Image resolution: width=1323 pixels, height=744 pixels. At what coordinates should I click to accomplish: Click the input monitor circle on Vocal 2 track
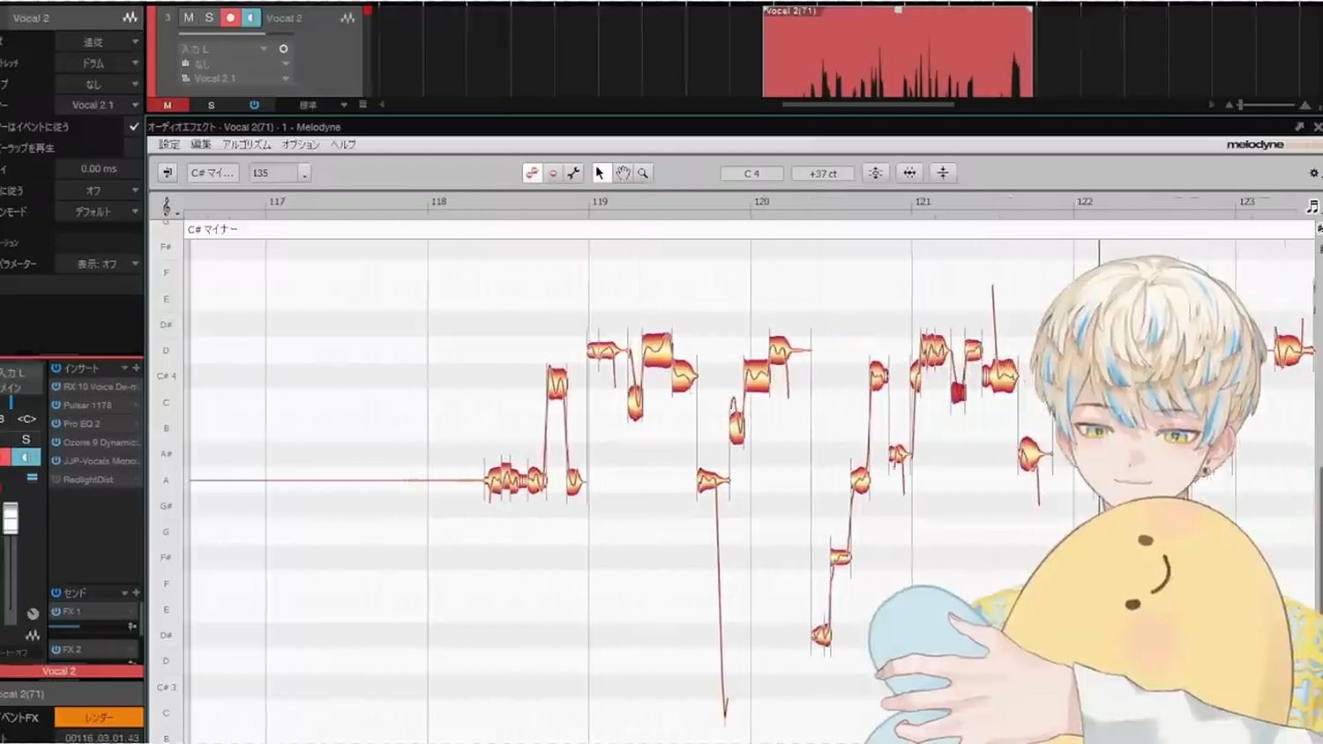coord(283,48)
